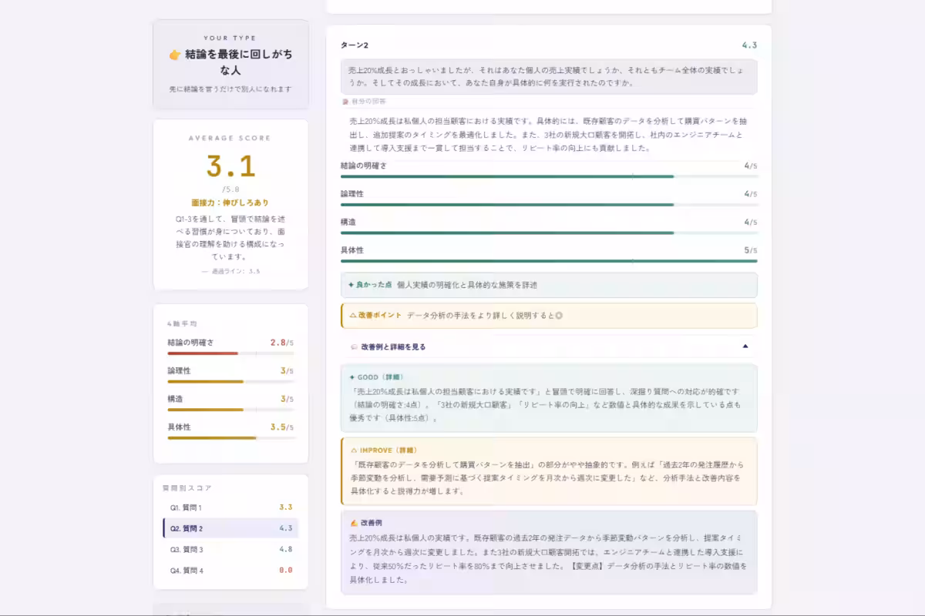This screenshot has width=925, height=616.
Task: Click the 具体性 3.5 bar in 4軸平均 panel
Action: 230,437
